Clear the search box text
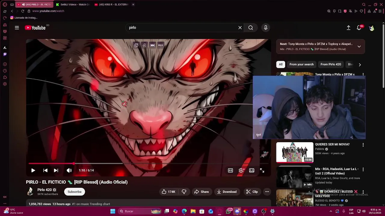 click(x=240, y=28)
